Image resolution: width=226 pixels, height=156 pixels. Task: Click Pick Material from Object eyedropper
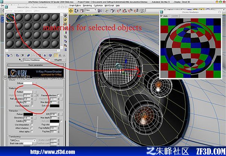click(20, 60)
